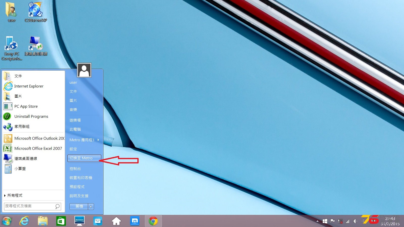Image resolution: width=404 pixels, height=227 pixels.
Task: Open Action Center flag icon
Action: click(x=333, y=221)
